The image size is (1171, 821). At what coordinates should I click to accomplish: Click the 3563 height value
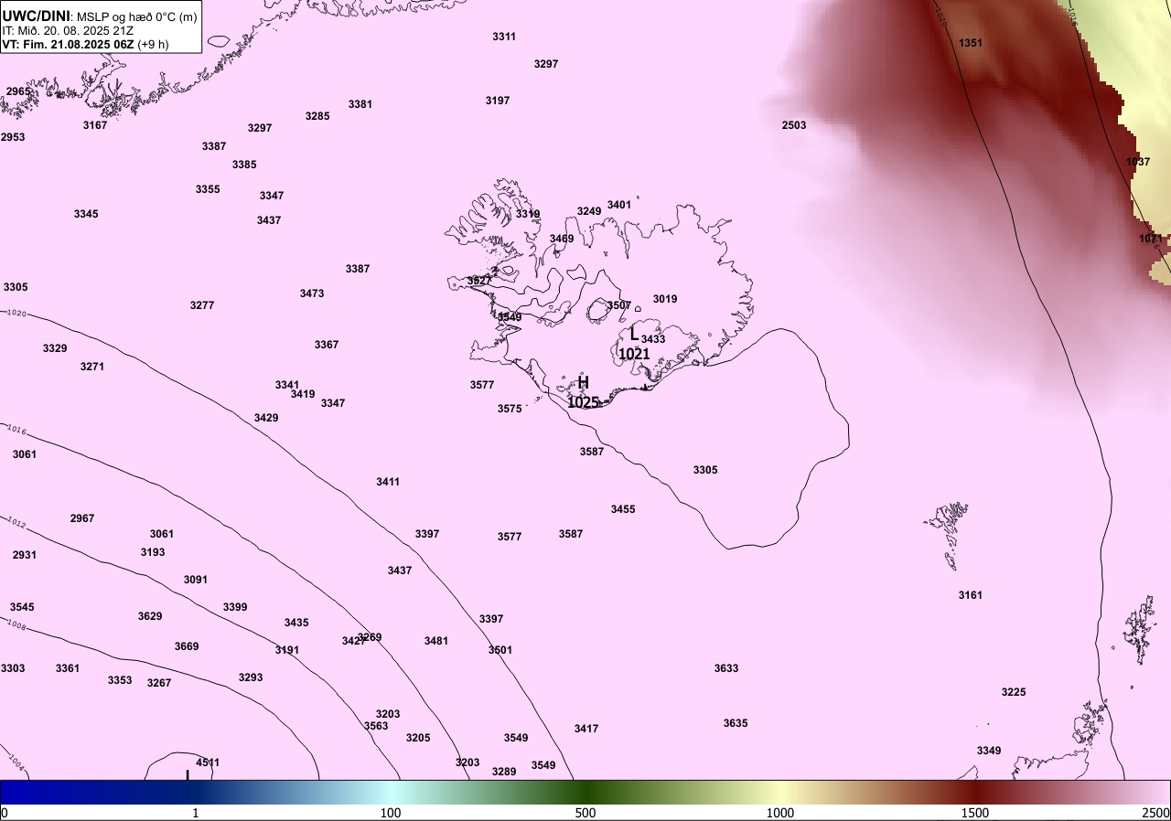[x=376, y=726]
